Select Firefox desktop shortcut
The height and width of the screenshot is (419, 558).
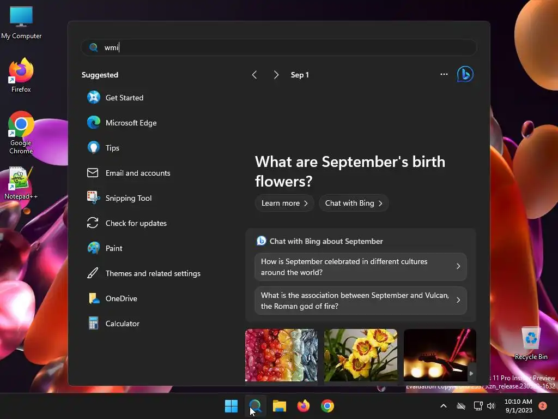(21, 75)
